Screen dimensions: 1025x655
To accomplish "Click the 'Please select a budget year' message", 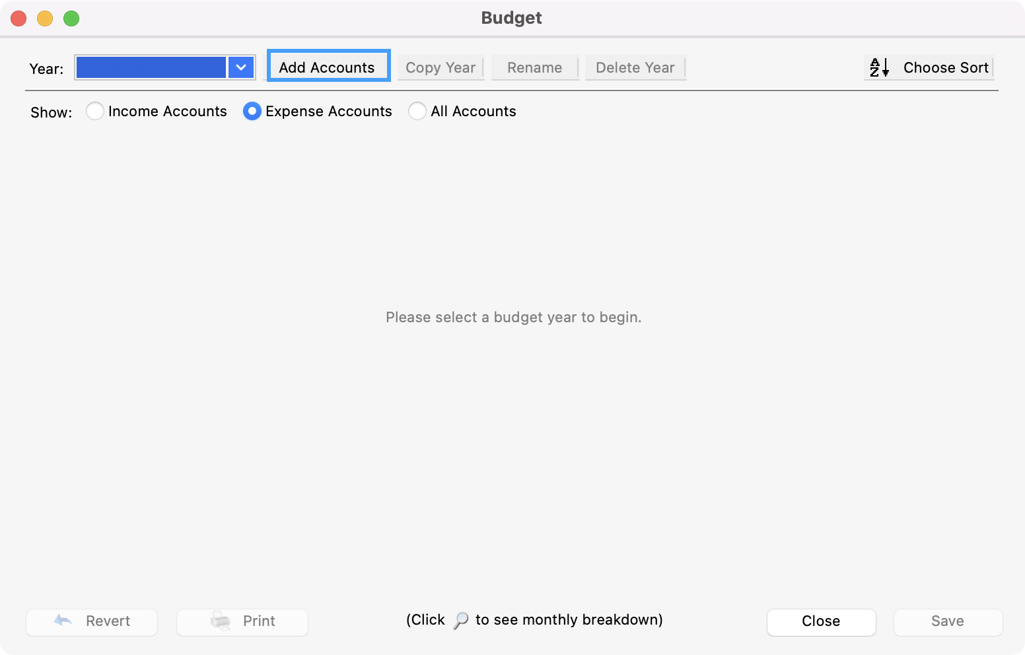I will pyautogui.click(x=513, y=318).
